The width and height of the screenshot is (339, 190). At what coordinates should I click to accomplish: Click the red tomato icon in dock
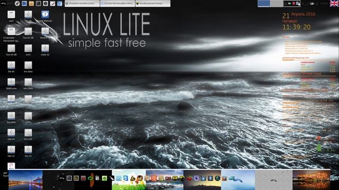click(x=190, y=178)
